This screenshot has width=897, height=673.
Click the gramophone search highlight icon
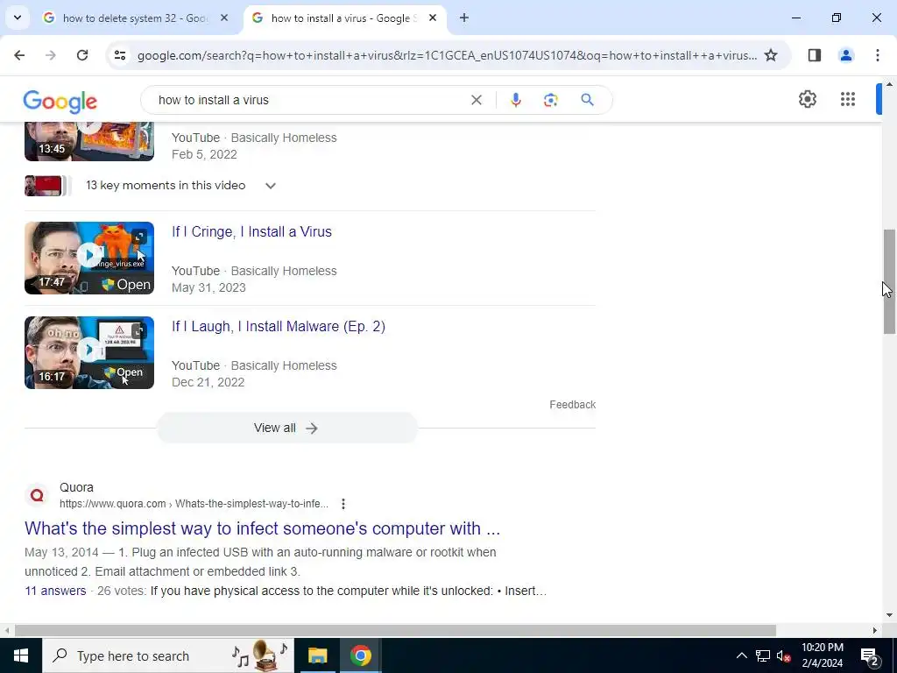[x=261, y=655]
